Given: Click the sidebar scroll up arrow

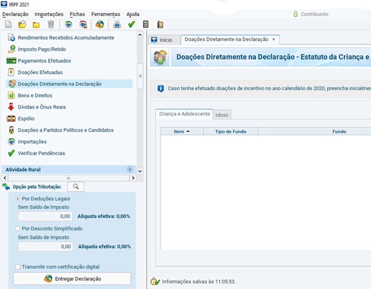Looking at the screenshot, I should pos(140,35).
